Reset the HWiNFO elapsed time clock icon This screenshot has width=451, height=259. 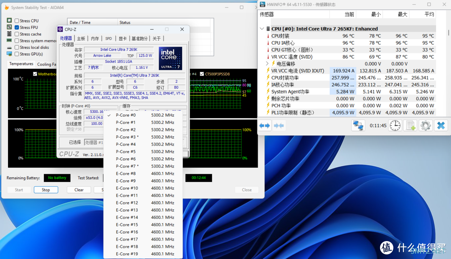(x=395, y=126)
